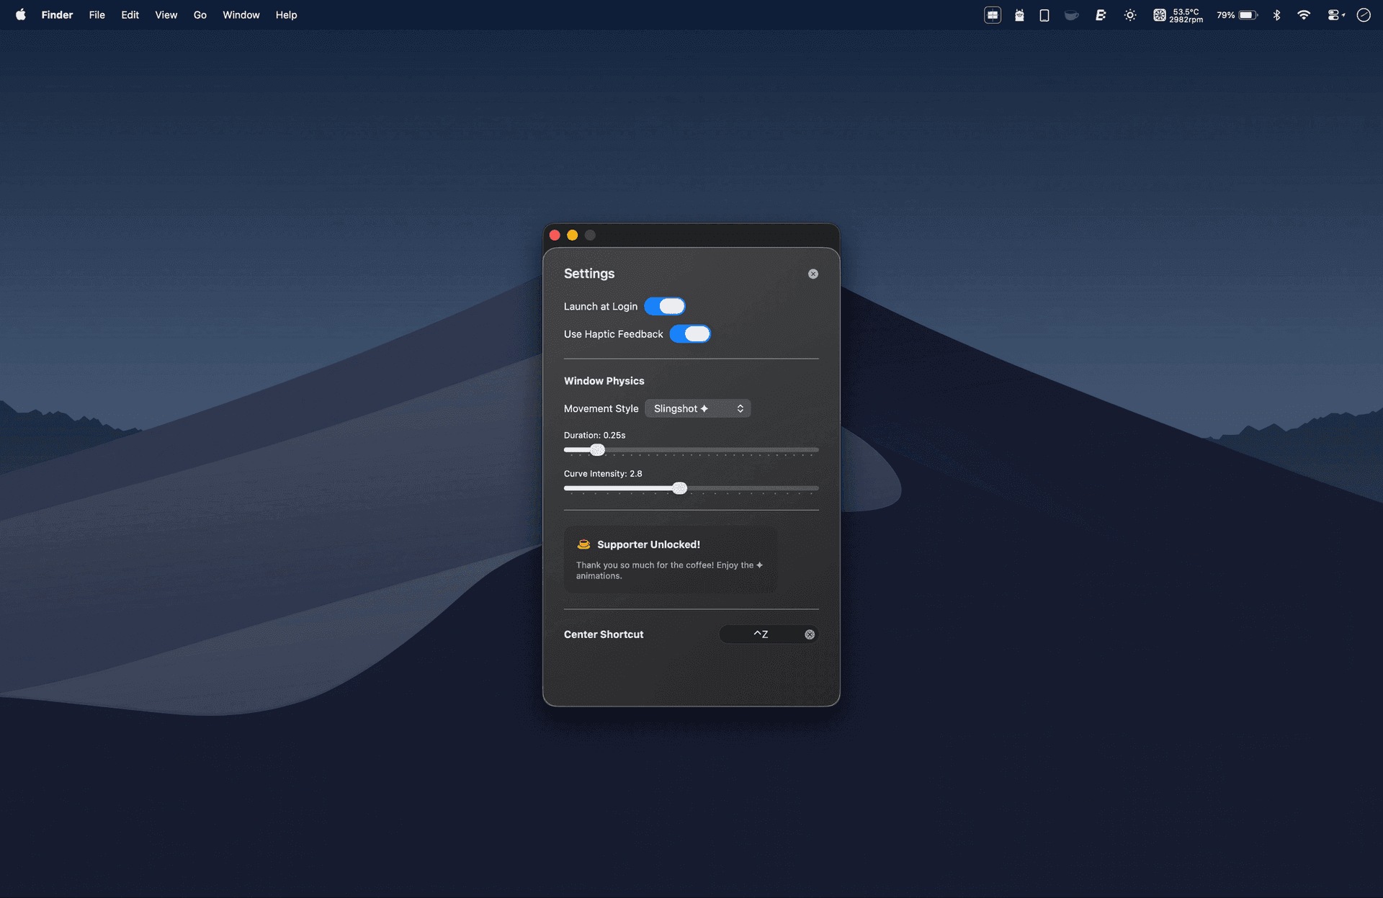Click the dimmed bowl menu bar icon
This screenshot has height=898, width=1383.
tap(1071, 14)
